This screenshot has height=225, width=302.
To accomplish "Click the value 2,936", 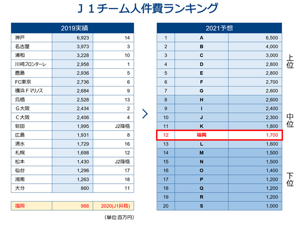I will (x=83, y=73).
